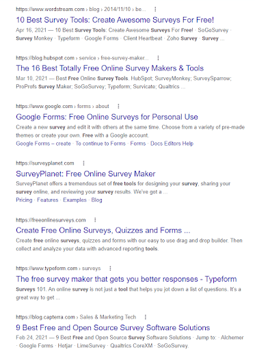Follow the 'Forms' sitelink under Google Forms
Viewport: 255px width, 350px height.
point(138,144)
